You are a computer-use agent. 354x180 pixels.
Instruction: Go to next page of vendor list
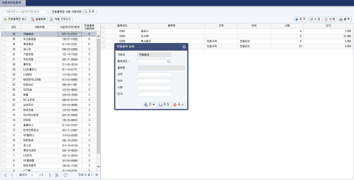pyautogui.click(x=50, y=175)
